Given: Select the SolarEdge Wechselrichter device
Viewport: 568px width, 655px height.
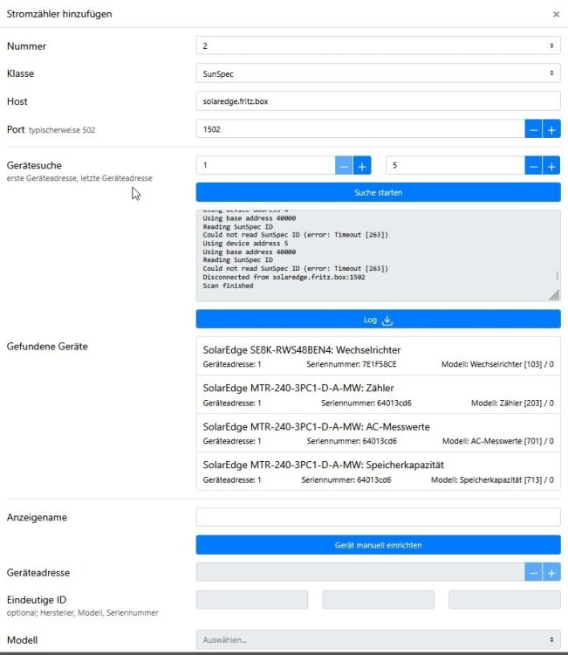Looking at the screenshot, I should click(378, 356).
